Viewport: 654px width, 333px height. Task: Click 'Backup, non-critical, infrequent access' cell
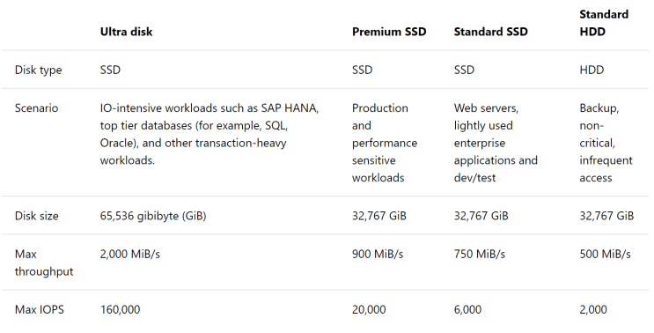(x=606, y=143)
